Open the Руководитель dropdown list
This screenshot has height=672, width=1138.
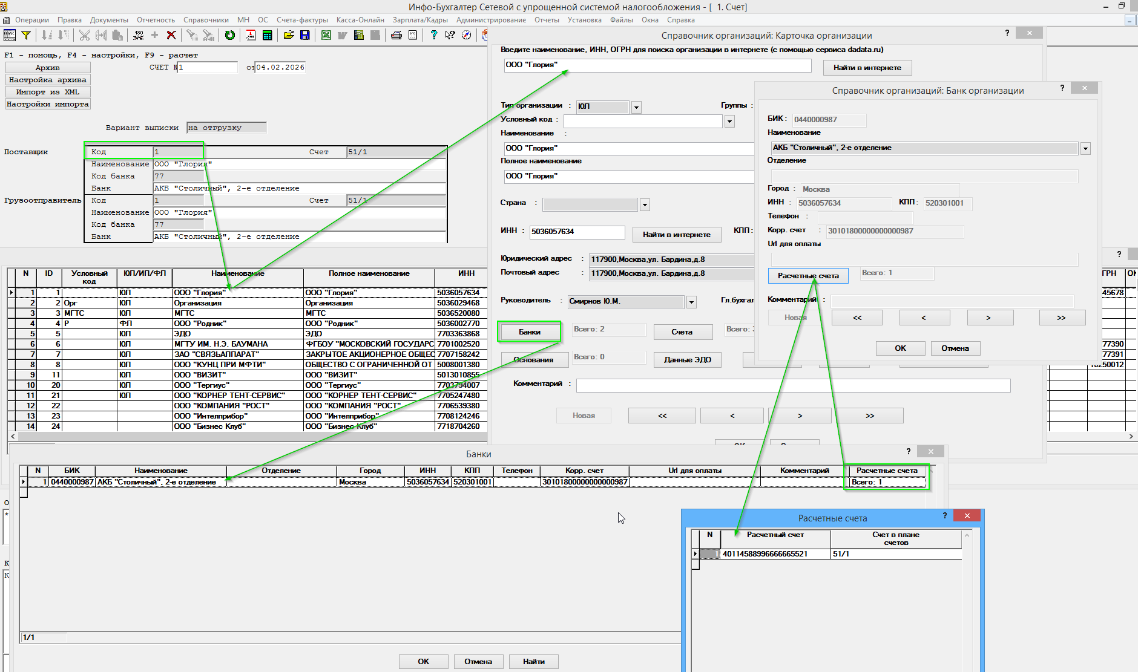point(691,302)
